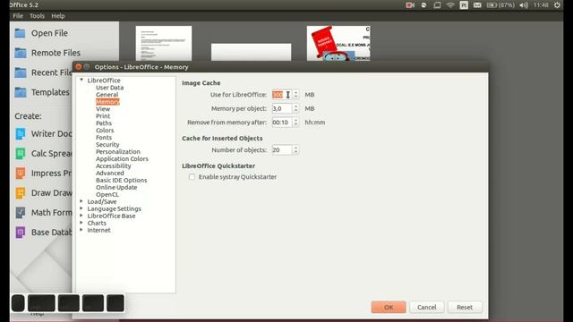Click the battery indicator showing 87%
This screenshot has height=322, width=573.
(500, 5)
